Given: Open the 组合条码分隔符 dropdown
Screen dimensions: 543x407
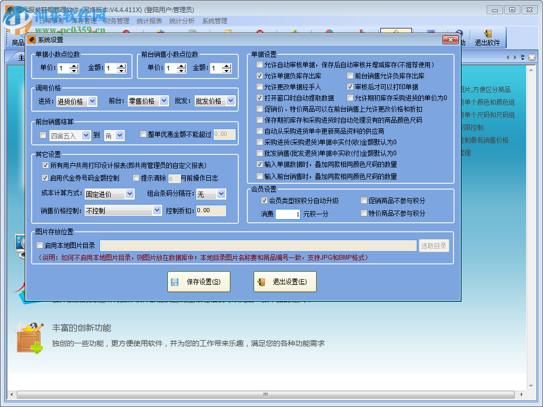Looking at the screenshot, I should pos(222,194).
